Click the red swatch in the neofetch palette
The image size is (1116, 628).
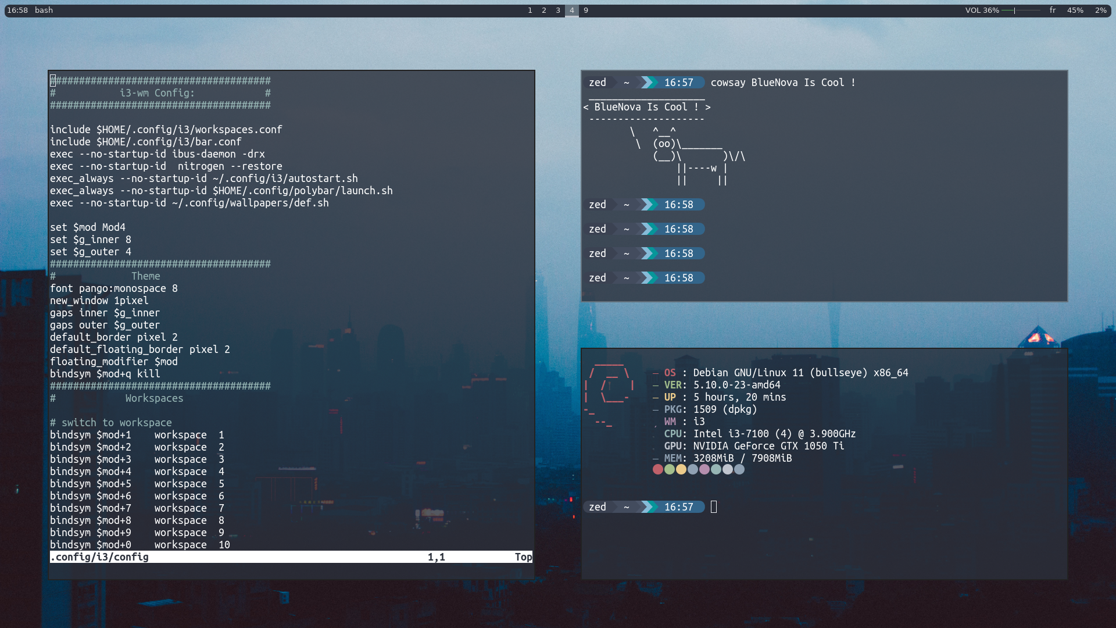pyautogui.click(x=657, y=469)
